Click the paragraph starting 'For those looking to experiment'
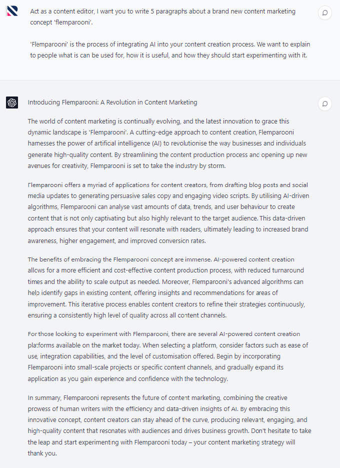 click(x=168, y=356)
